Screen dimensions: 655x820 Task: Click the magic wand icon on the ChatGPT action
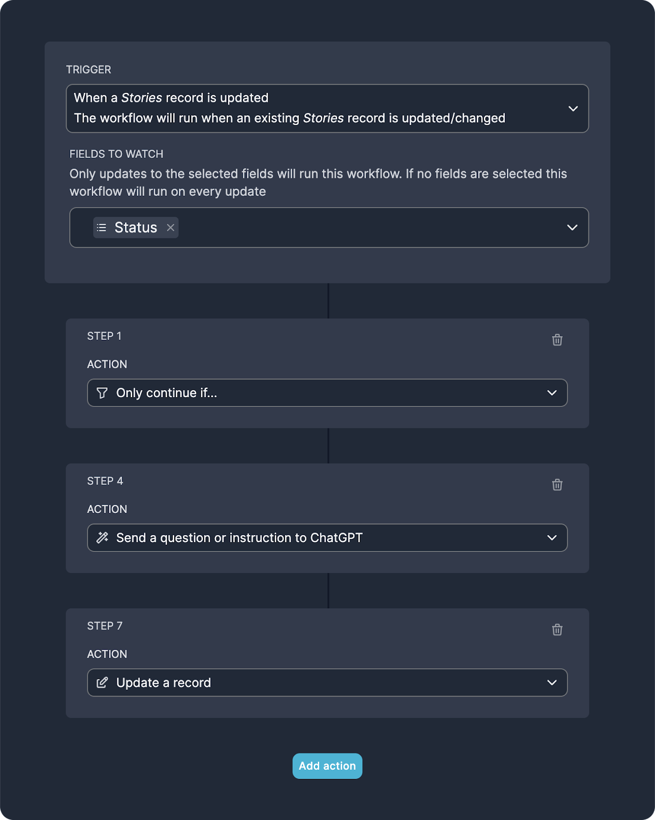[103, 538]
